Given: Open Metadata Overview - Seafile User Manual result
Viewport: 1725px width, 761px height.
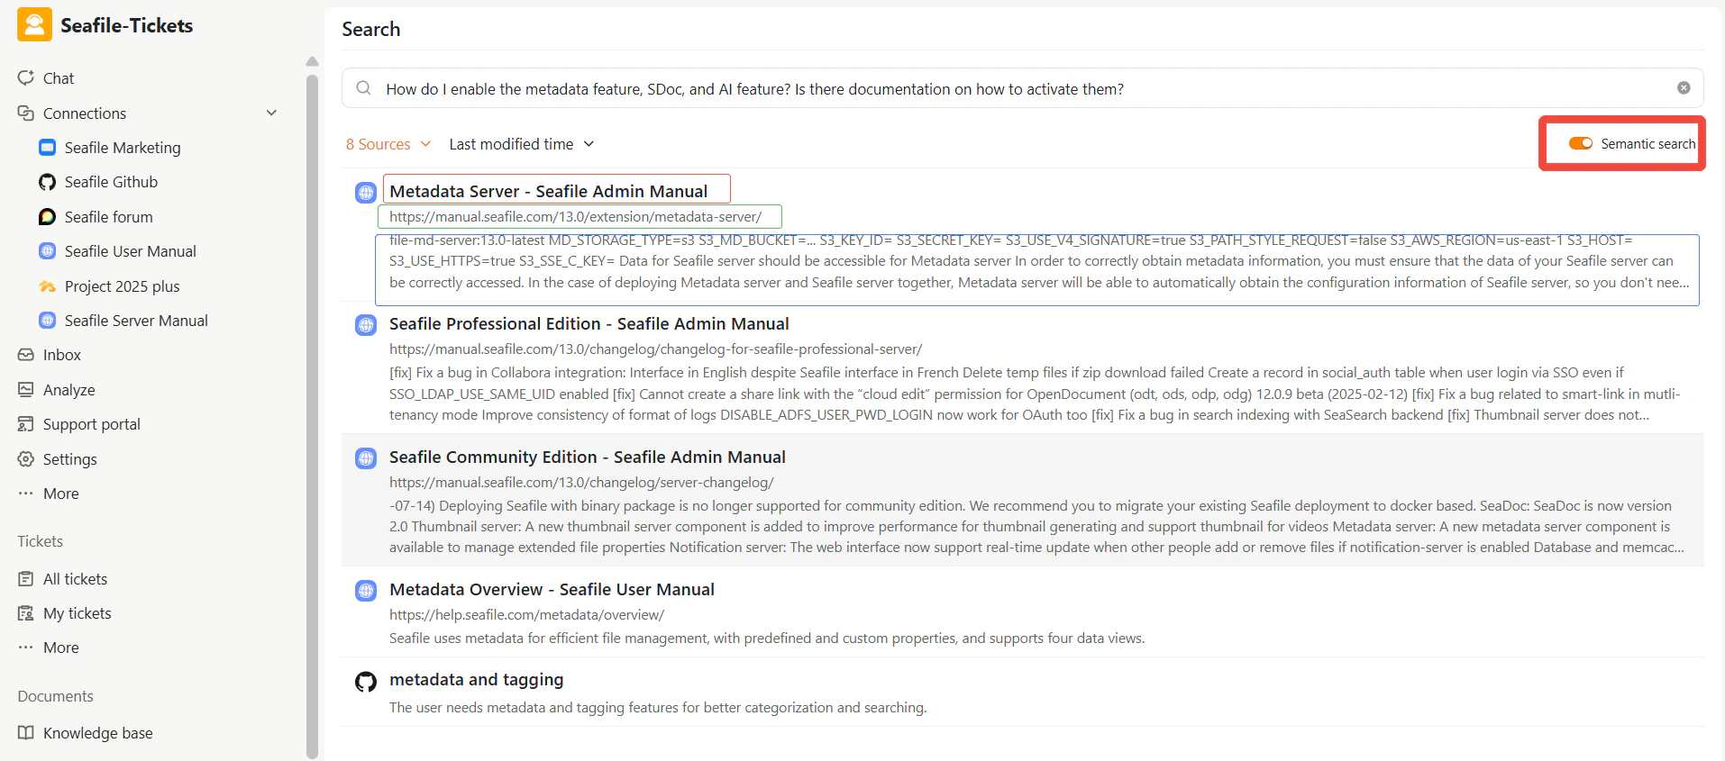Looking at the screenshot, I should (x=552, y=590).
